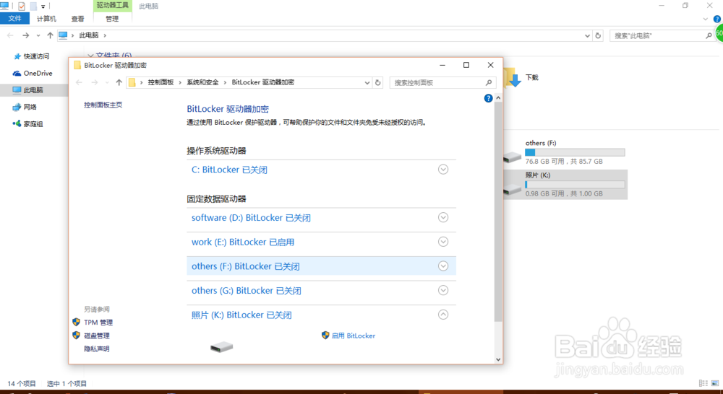
Task: Click the others (F:) drive usage bar
Action: (575, 152)
